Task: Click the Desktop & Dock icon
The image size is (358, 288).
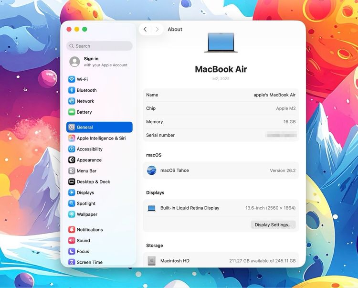Action: pyautogui.click(x=72, y=181)
